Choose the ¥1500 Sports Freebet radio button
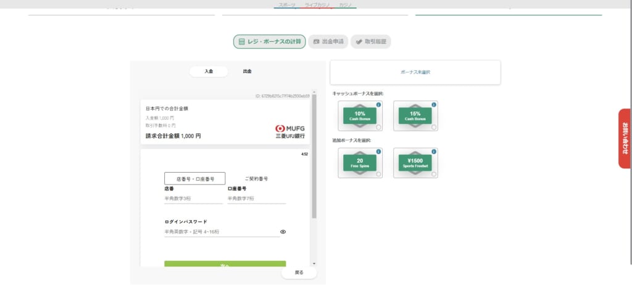632x293 pixels. (434, 174)
